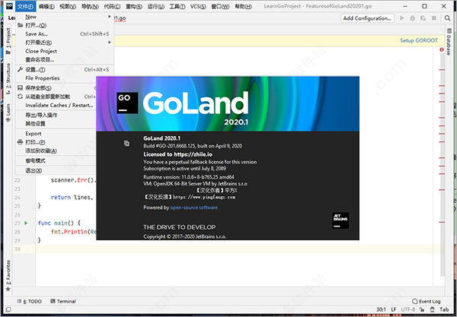
Task: Click fold end marker at line 29
Action: click(x=35, y=240)
